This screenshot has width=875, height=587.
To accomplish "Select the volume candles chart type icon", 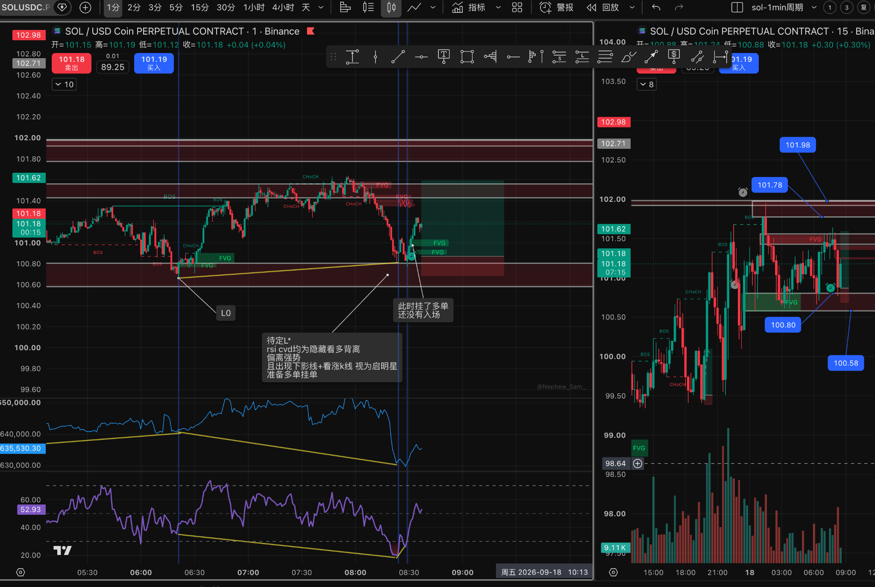I will click(x=368, y=7).
